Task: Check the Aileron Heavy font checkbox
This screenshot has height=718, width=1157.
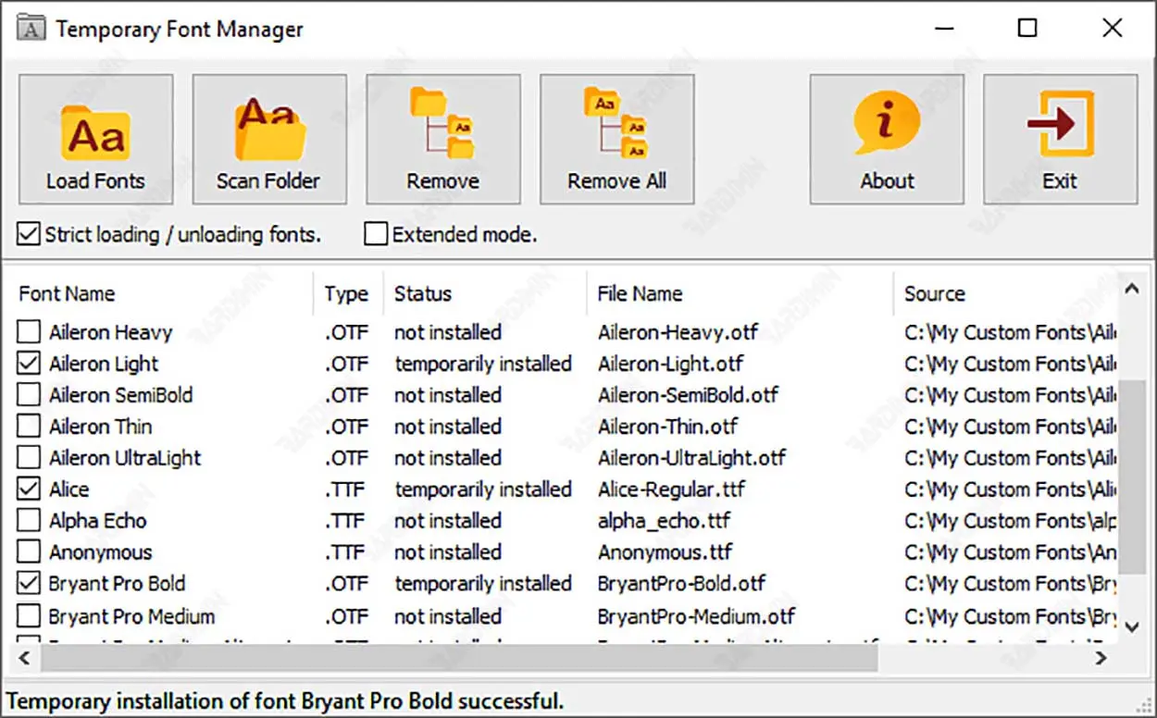Action: pyautogui.click(x=30, y=332)
